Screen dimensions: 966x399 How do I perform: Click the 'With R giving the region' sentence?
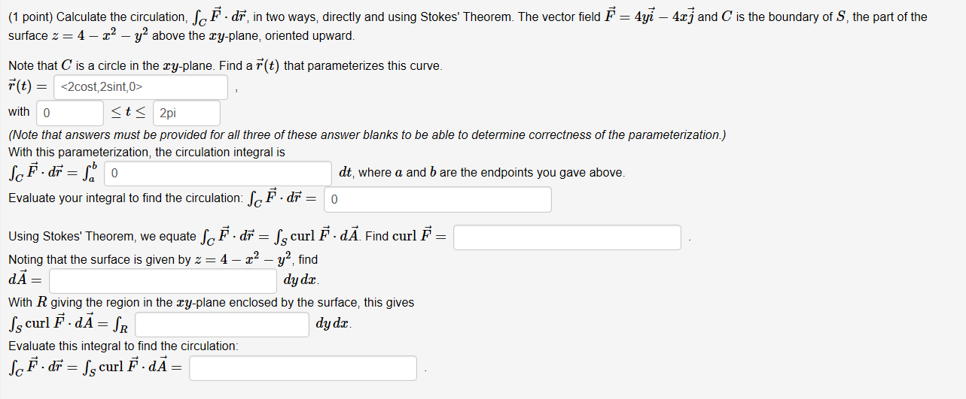[x=211, y=303]
